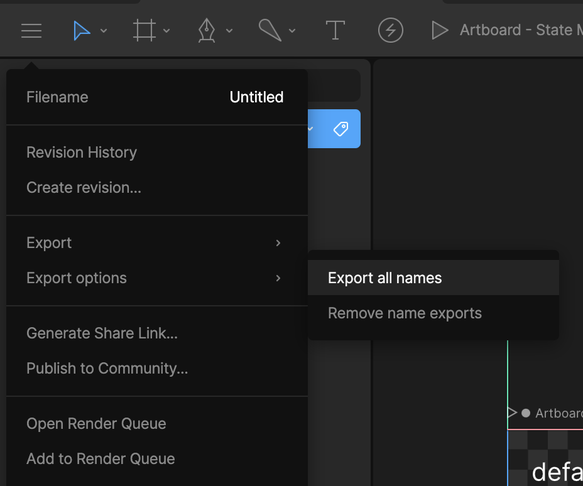Choose Export all names
The width and height of the screenshot is (583, 486).
pyautogui.click(x=384, y=278)
